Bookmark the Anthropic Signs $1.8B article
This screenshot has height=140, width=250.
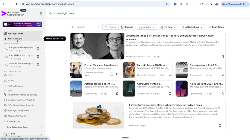tap(222, 75)
